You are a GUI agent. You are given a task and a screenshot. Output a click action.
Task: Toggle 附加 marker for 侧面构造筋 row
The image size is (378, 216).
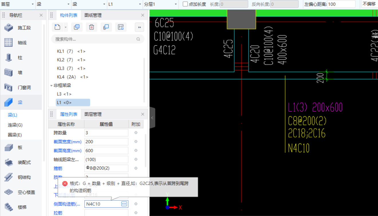(x=136, y=204)
